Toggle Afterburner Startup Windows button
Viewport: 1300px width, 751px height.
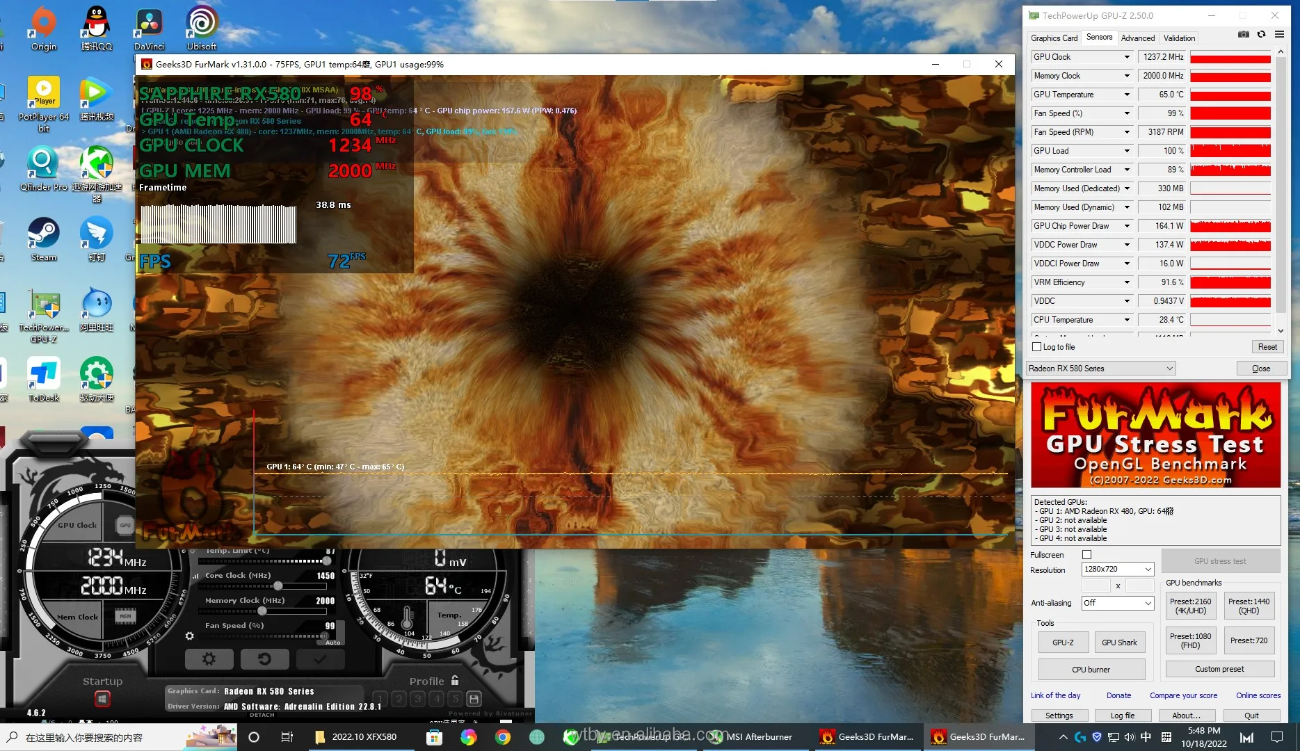[102, 698]
